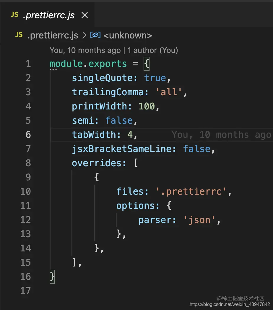The height and width of the screenshot is (310, 273).
Task: Click inline blame 'You, 10 months ago' on line 6
Action: tap(221, 135)
